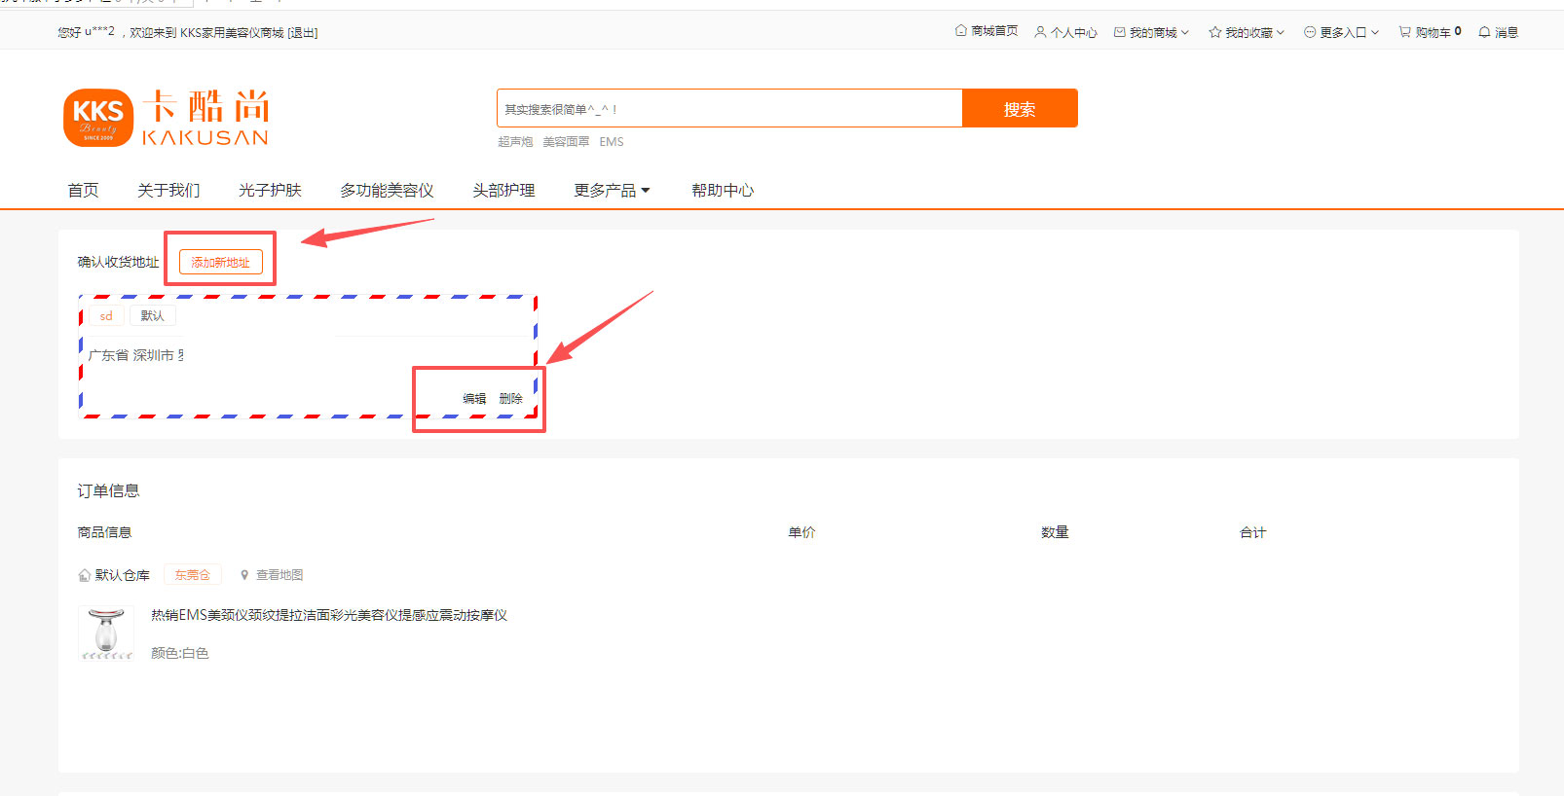The image size is (1564, 796).
Task: Click the 添加新地址 button
Action: click(221, 262)
